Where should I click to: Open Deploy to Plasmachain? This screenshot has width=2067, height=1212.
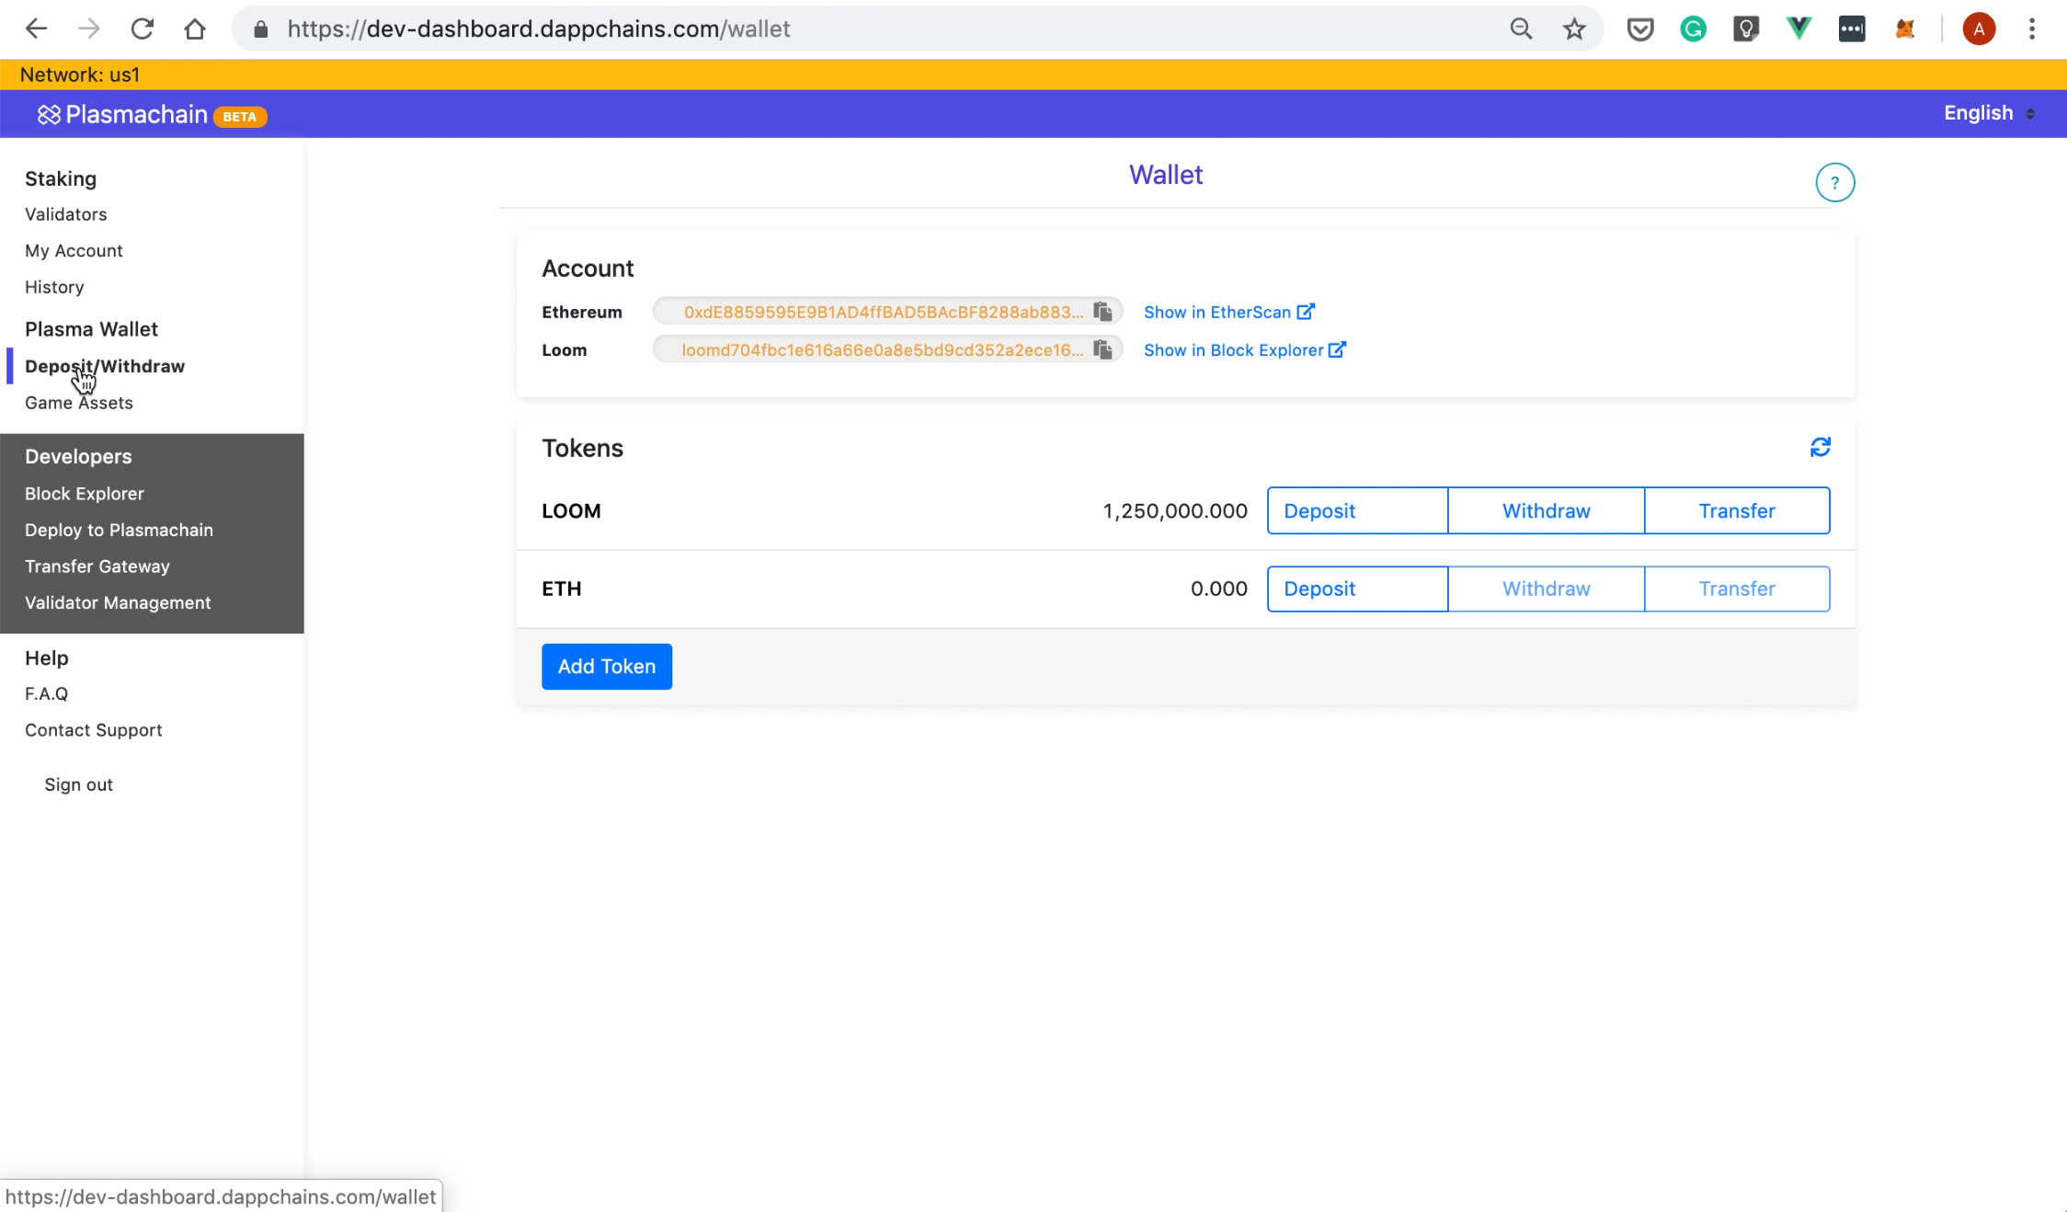(119, 530)
